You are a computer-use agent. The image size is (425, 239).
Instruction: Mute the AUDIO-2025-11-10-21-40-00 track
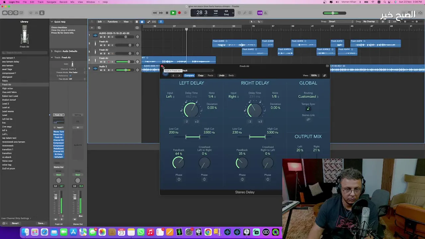coord(101,37)
